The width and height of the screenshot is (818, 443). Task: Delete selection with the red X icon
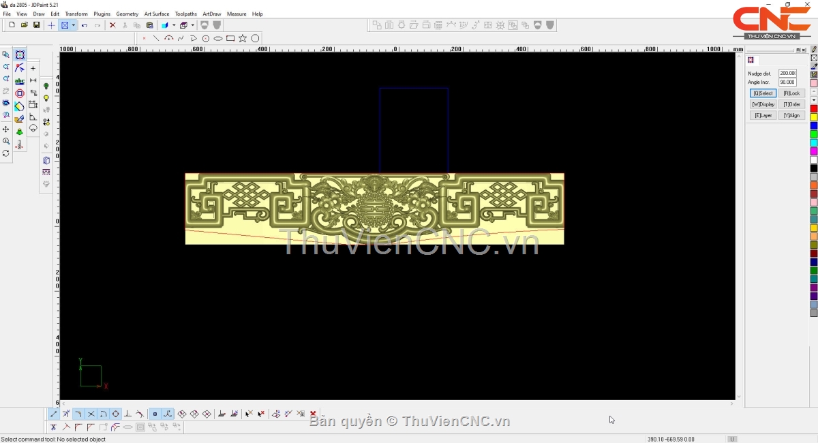click(x=112, y=25)
